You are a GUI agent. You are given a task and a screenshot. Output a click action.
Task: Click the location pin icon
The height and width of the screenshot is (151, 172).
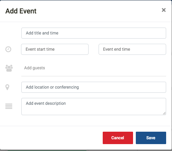tap(7, 87)
